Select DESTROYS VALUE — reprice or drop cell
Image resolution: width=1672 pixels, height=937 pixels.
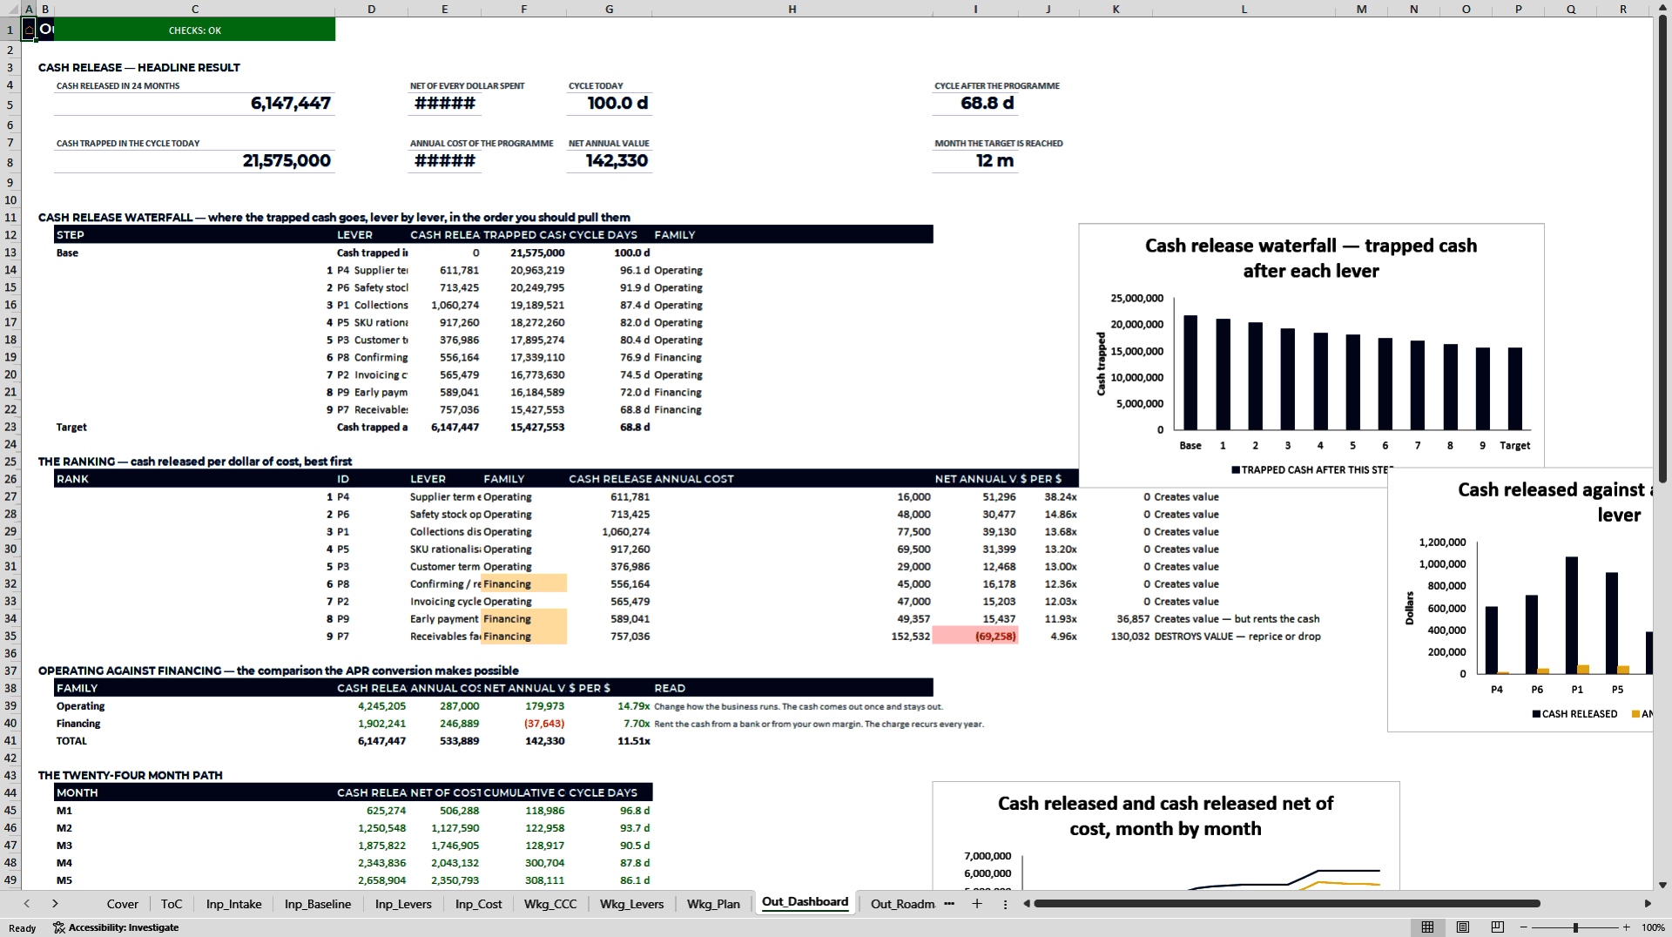(x=1244, y=636)
